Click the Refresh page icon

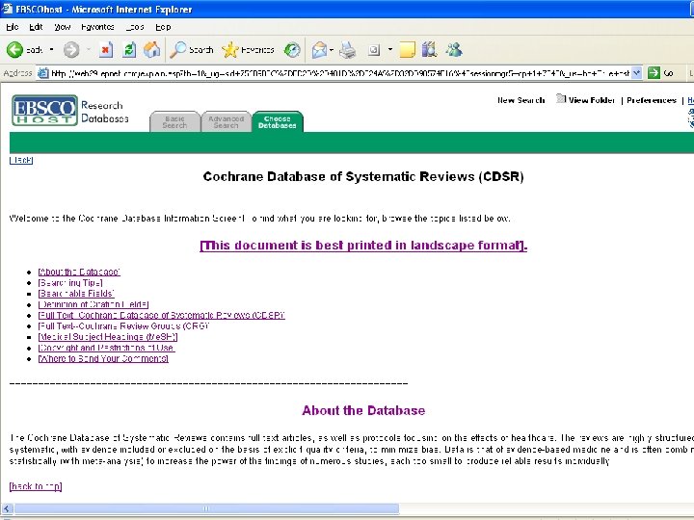click(129, 50)
